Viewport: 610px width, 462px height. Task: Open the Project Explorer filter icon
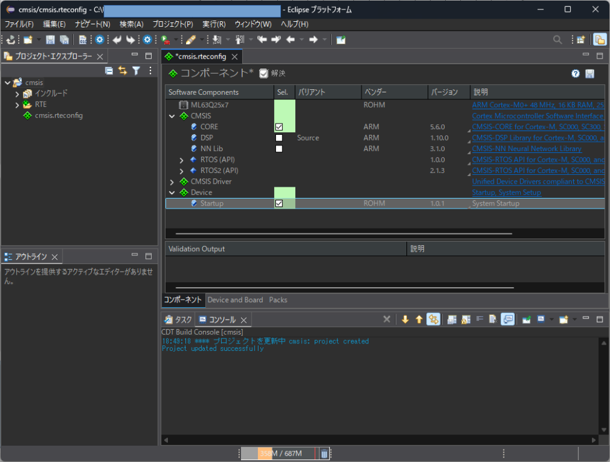coord(136,71)
